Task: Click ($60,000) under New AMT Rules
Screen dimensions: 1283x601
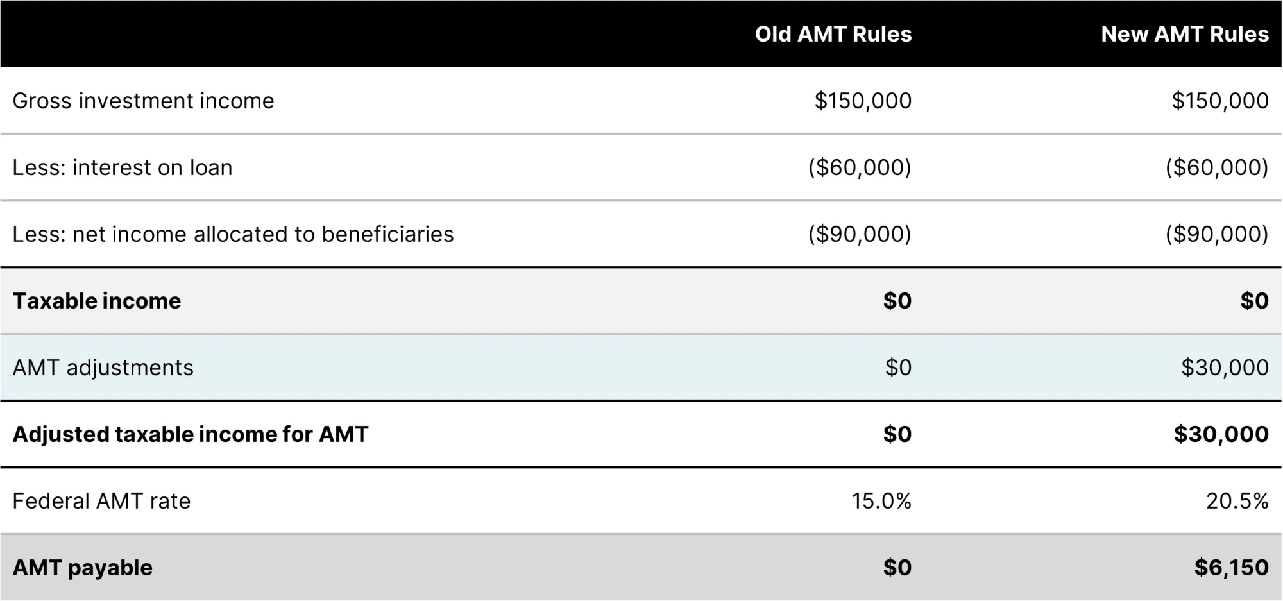Action: [x=1218, y=167]
